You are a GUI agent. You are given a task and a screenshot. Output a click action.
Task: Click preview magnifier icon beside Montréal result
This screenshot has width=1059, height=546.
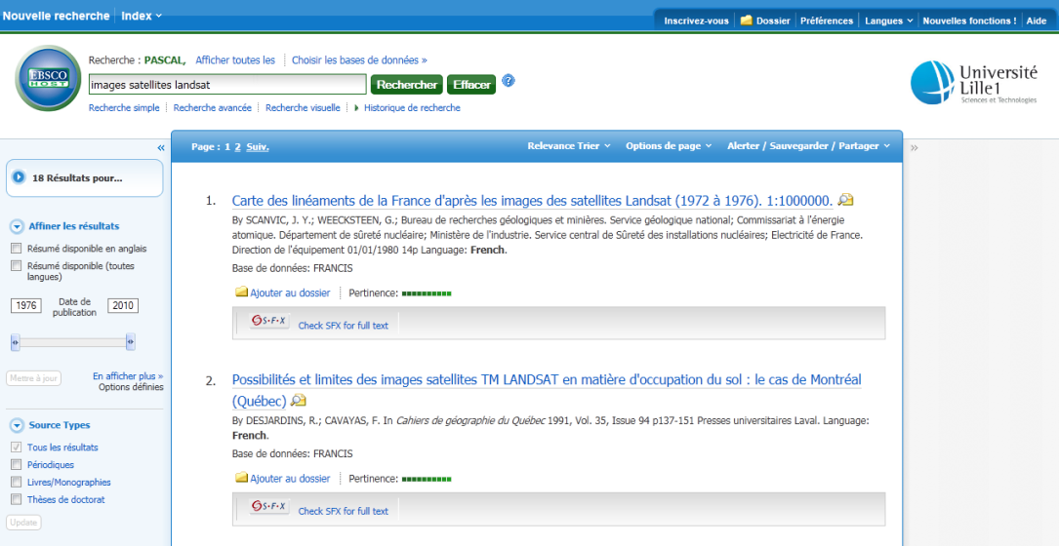click(299, 401)
